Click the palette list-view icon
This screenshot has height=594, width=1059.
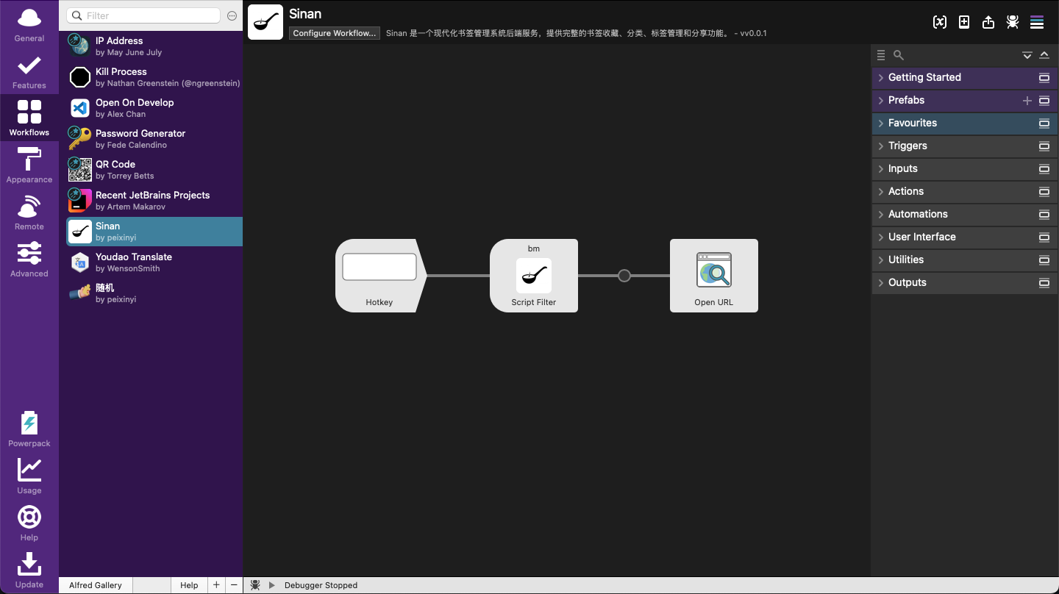[881, 55]
